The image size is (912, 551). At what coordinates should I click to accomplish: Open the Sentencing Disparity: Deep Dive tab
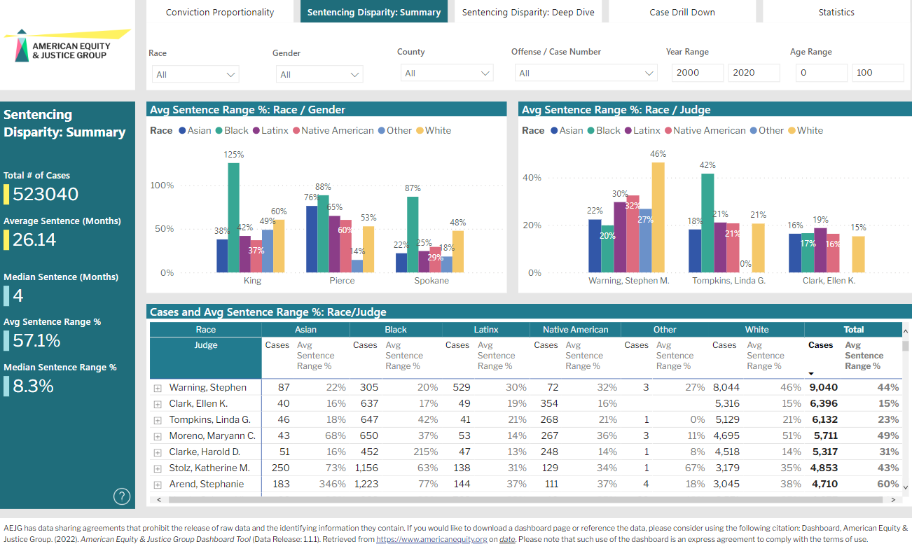point(527,12)
